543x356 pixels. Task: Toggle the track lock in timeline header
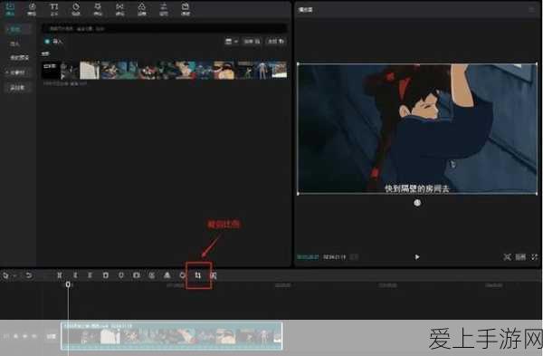pos(16,336)
